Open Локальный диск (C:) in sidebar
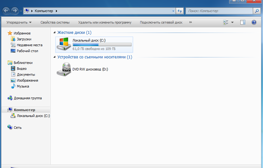 33,116
